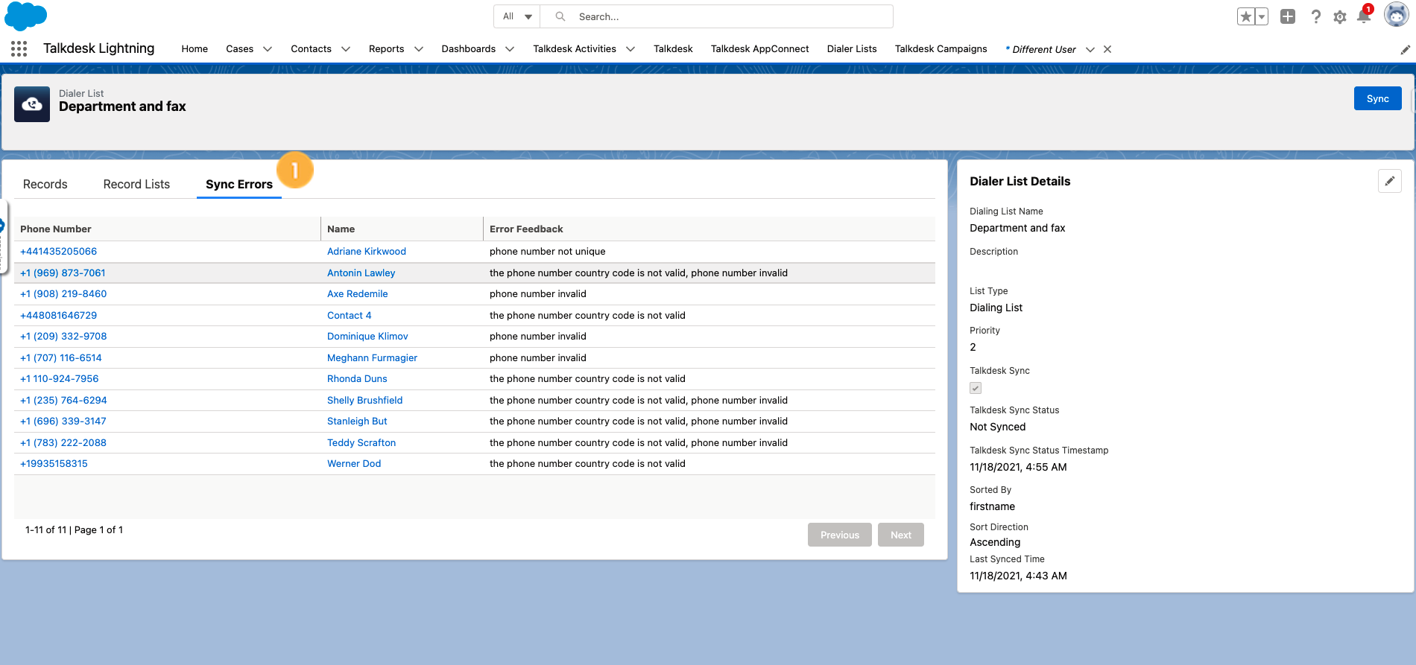Open the favorites list dropdown arrow
This screenshot has height=665, width=1416.
click(1262, 16)
